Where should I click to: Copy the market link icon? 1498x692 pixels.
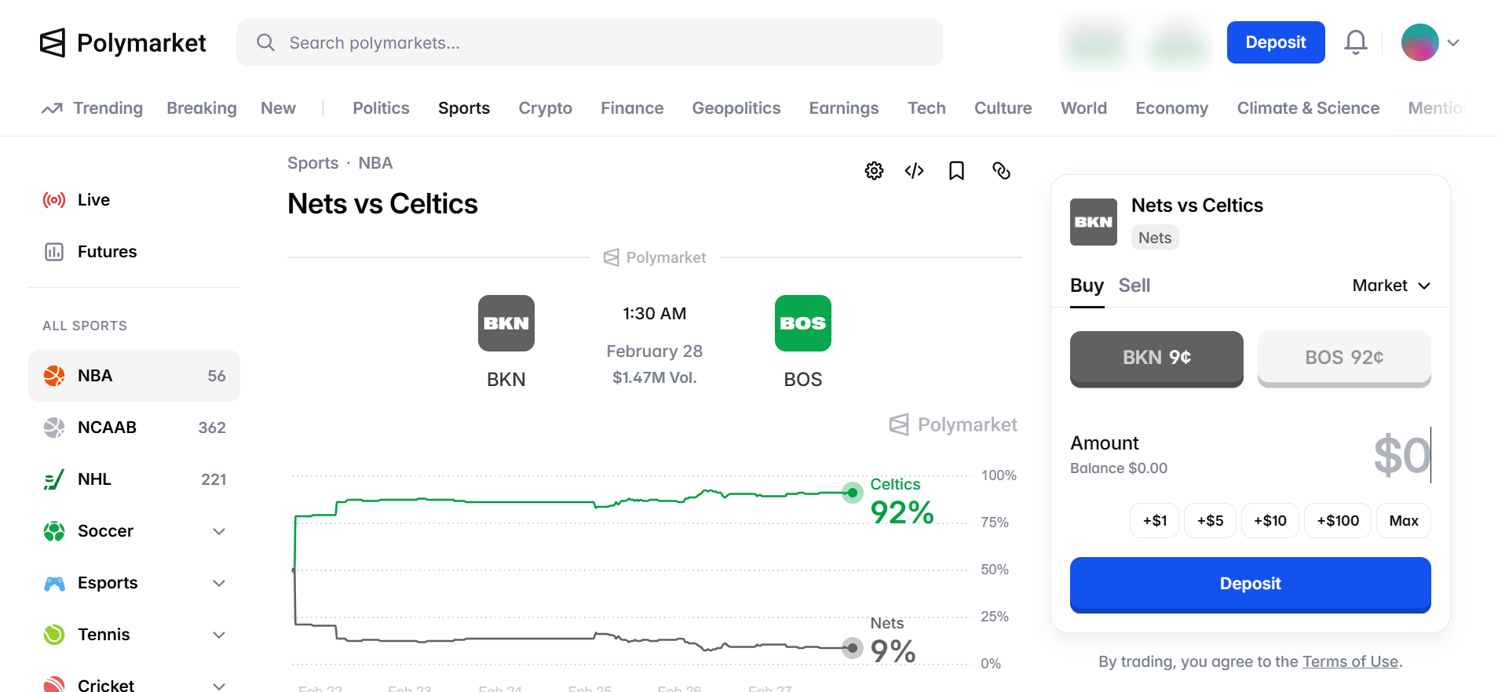(1001, 171)
